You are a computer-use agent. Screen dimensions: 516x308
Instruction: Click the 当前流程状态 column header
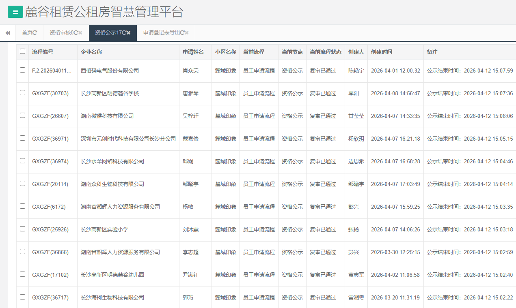[326, 52]
